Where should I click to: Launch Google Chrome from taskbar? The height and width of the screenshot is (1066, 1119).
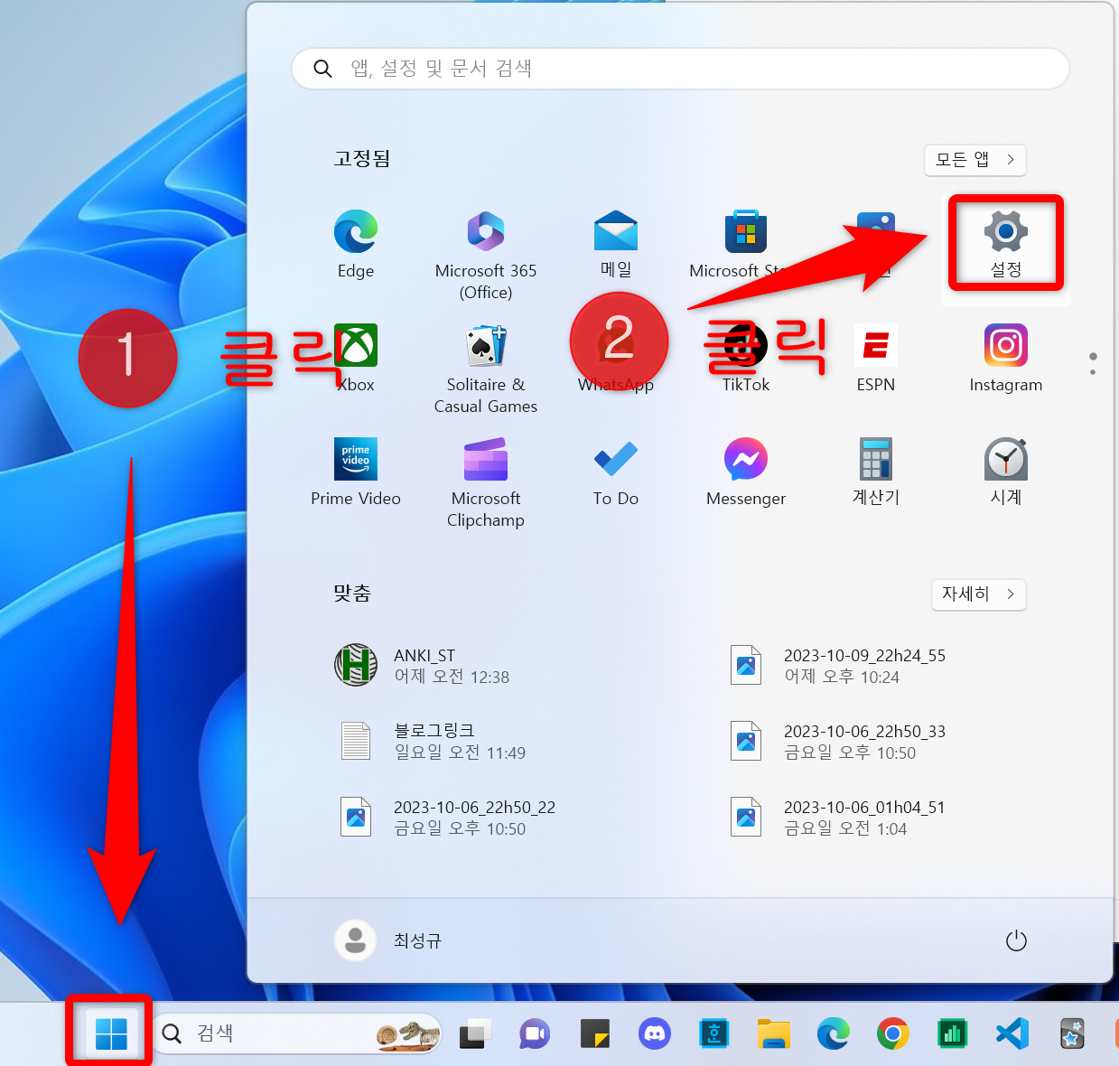(x=893, y=1033)
